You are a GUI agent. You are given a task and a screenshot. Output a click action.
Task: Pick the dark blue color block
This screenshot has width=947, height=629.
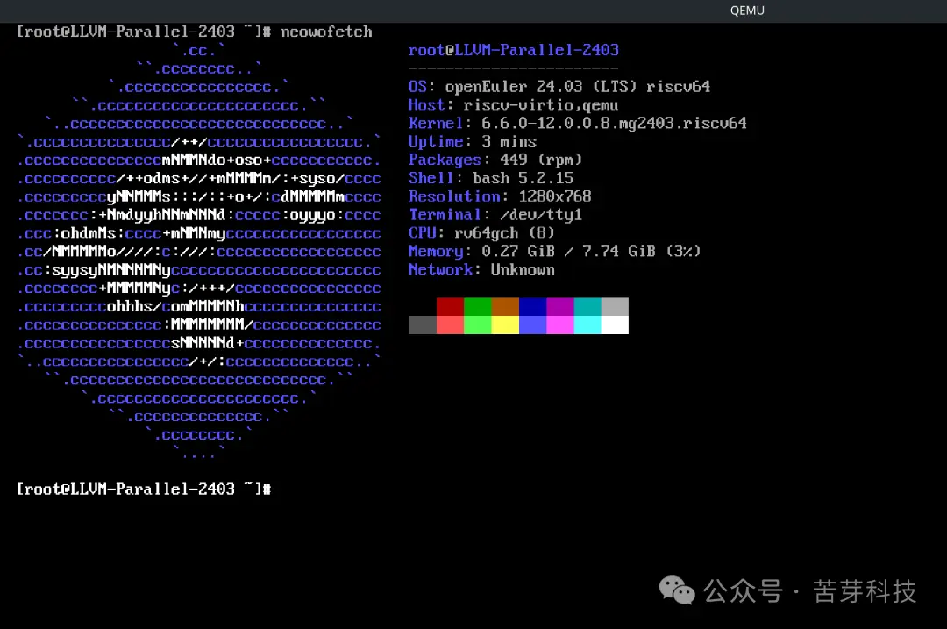[x=532, y=306]
